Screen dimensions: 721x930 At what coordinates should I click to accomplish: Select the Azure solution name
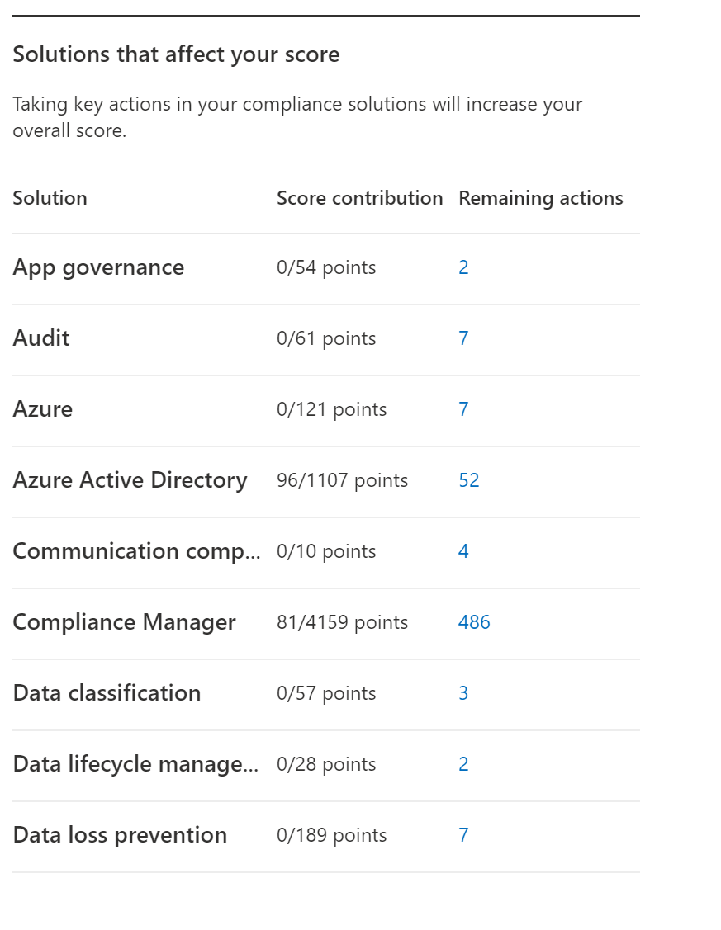pos(43,409)
